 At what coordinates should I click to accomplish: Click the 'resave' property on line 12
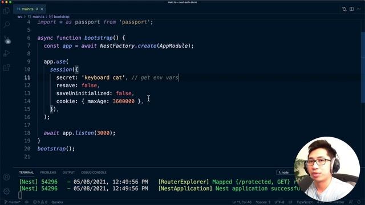(66, 85)
